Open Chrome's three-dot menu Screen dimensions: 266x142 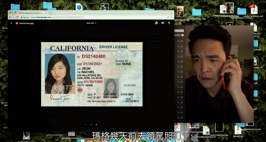coord(172,17)
